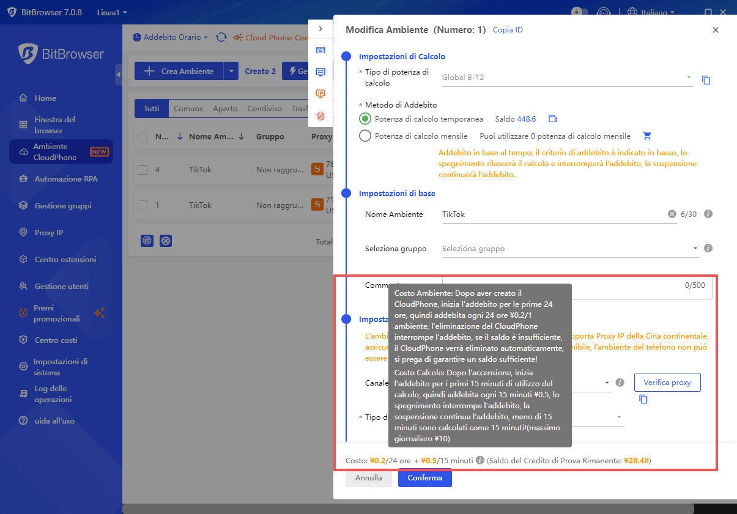Click the info icon beside Nome Ambiente
This screenshot has width=737, height=514.
[708, 215]
